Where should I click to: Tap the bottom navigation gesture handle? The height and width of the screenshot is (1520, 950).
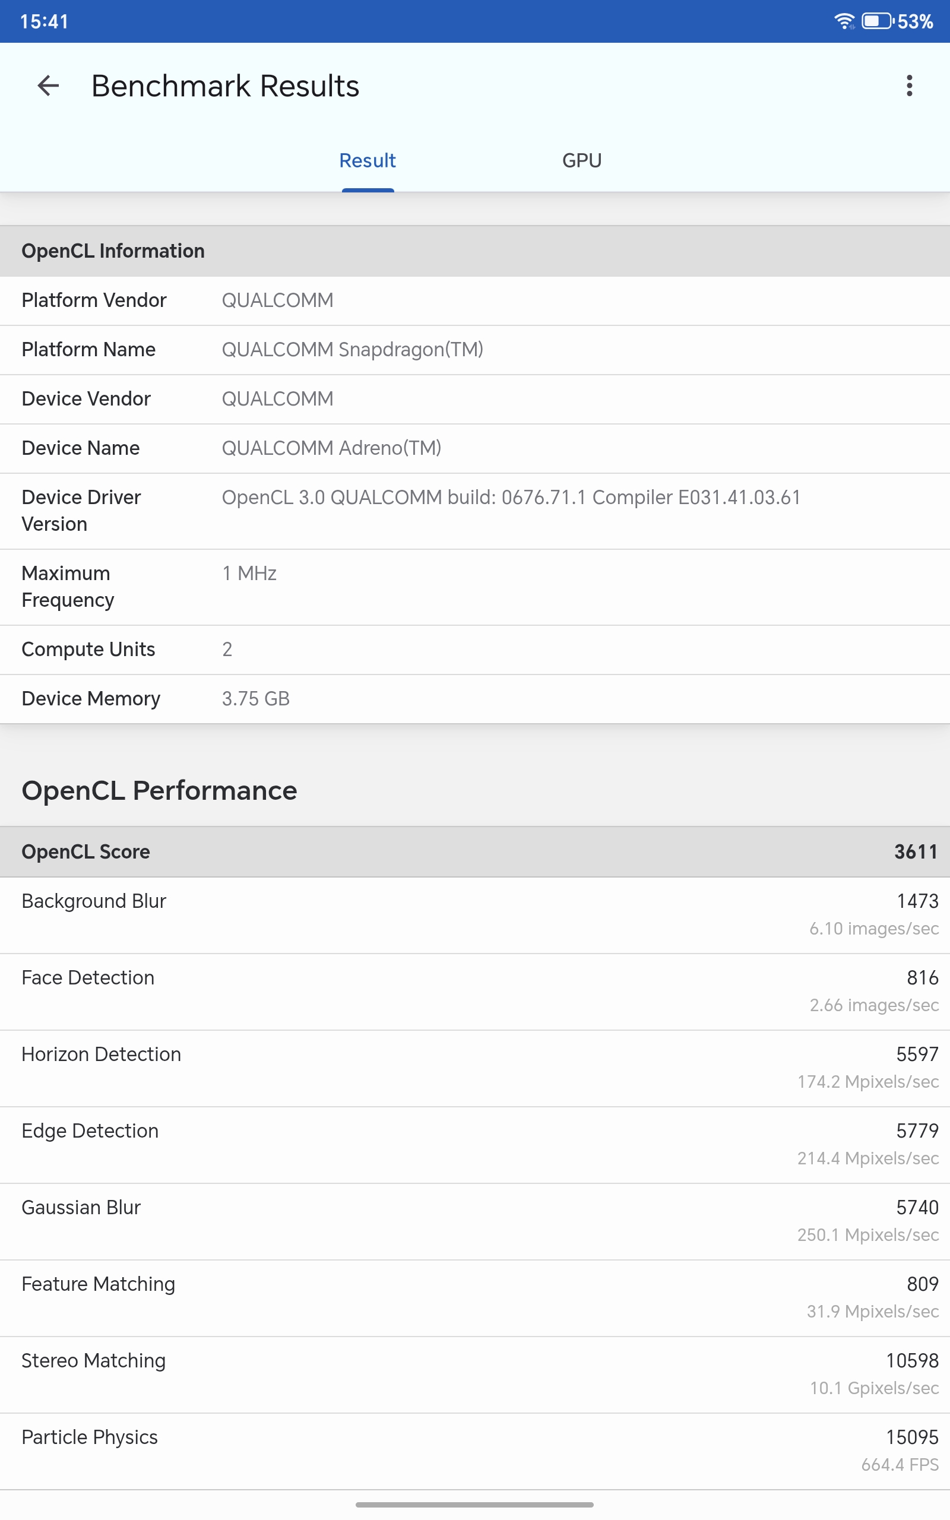pos(474,1505)
